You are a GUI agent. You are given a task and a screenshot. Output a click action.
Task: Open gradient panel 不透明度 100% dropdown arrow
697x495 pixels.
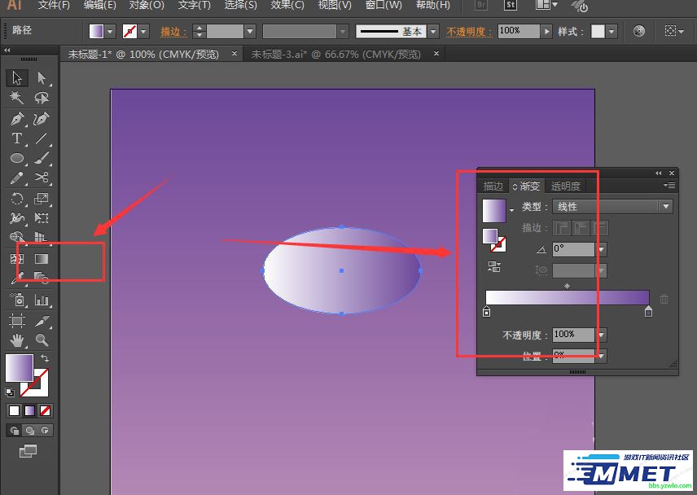602,335
